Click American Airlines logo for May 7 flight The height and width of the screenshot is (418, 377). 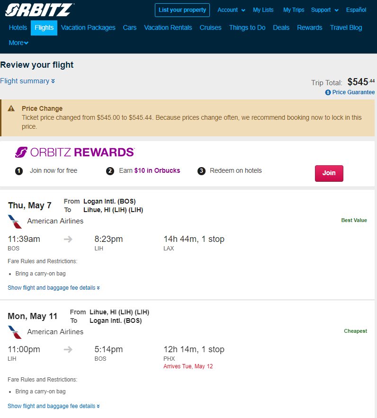[x=15, y=222]
